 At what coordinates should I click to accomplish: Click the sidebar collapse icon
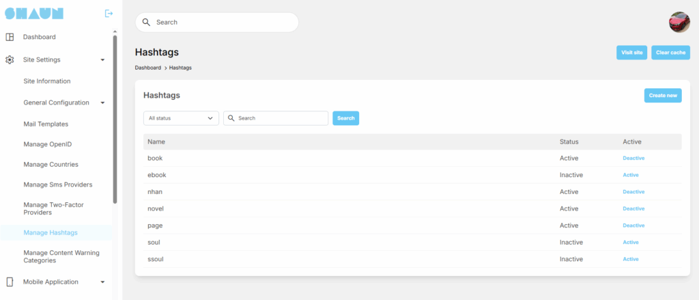(109, 13)
